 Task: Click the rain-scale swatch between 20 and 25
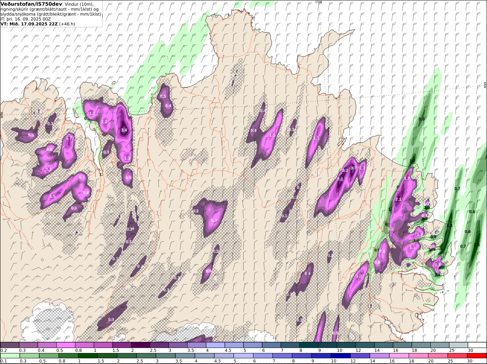pos(438,356)
